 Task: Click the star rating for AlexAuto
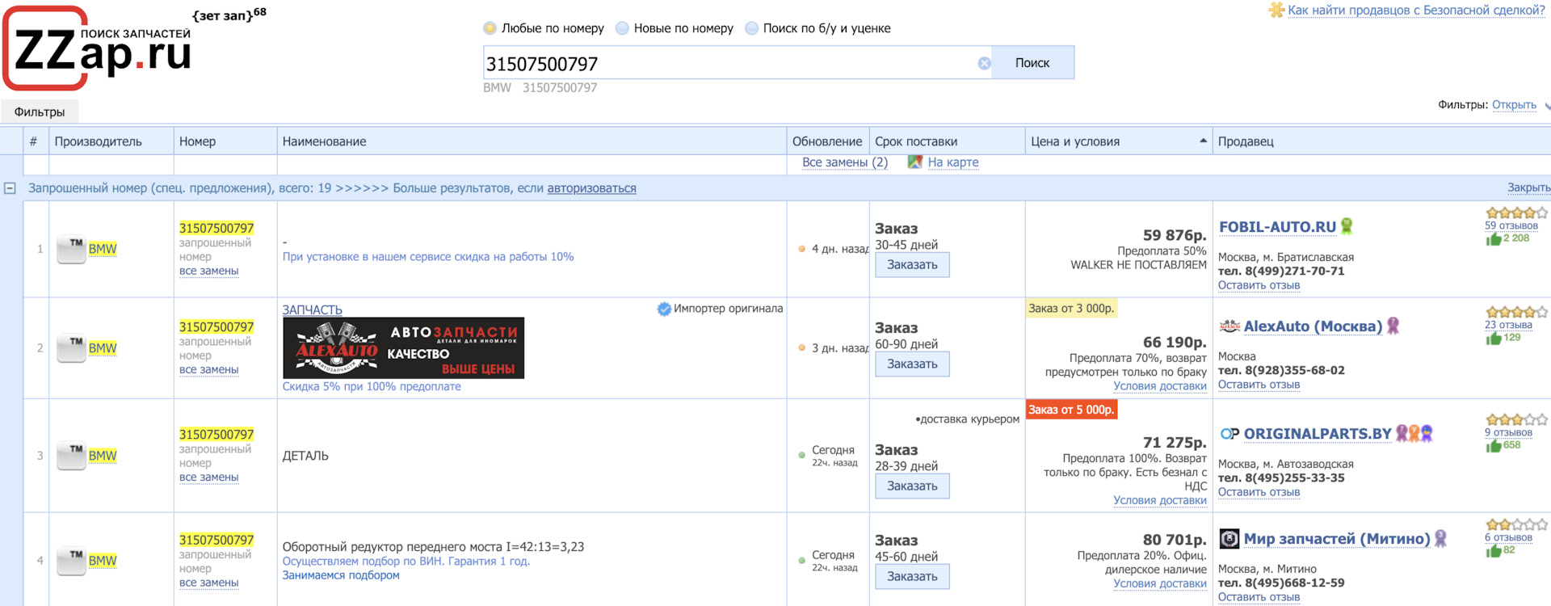(1516, 313)
